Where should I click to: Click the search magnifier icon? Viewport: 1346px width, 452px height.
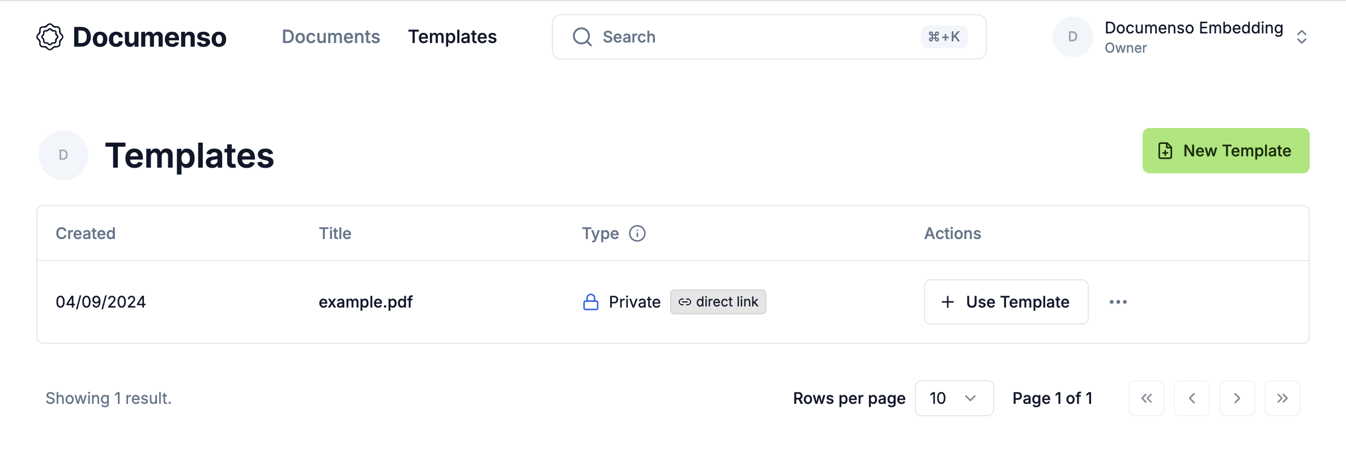[582, 37]
